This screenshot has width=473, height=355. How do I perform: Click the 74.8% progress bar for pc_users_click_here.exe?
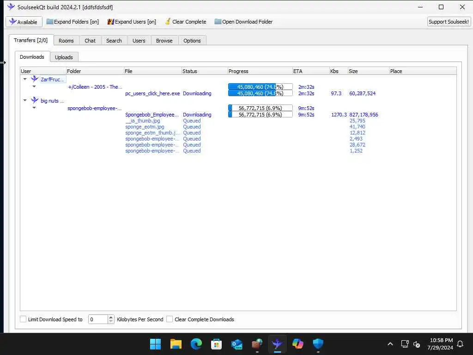pos(261,93)
